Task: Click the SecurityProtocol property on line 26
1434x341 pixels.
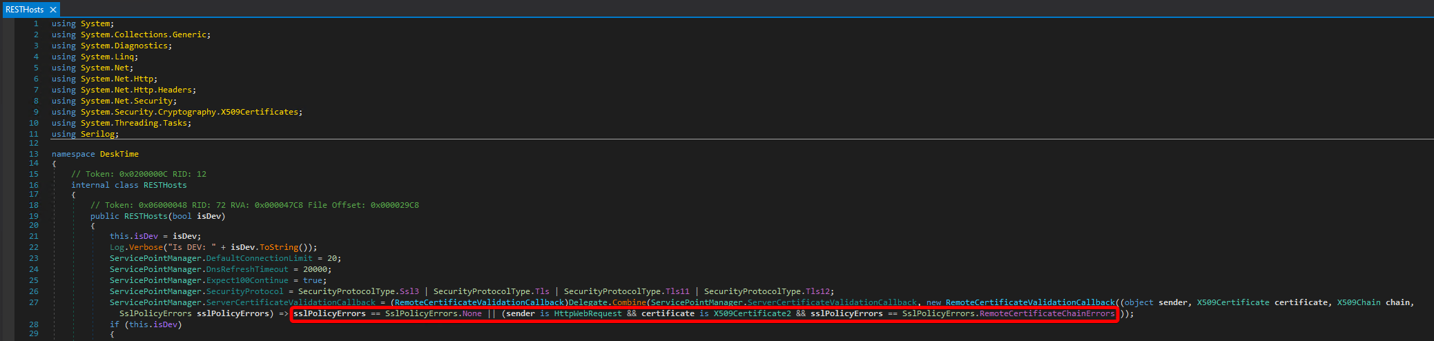Action: pos(244,291)
